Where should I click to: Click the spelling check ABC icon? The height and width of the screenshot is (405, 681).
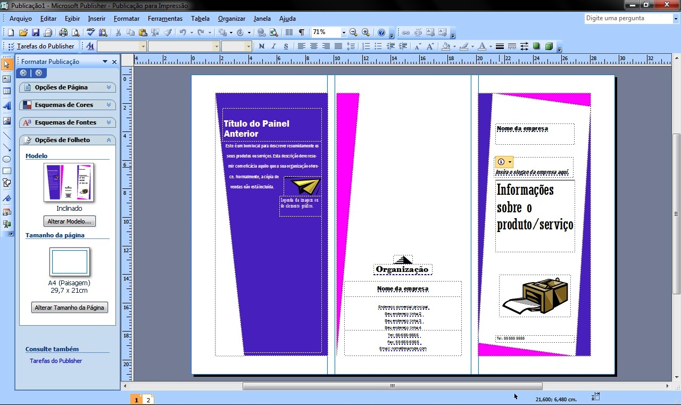pos(91,32)
